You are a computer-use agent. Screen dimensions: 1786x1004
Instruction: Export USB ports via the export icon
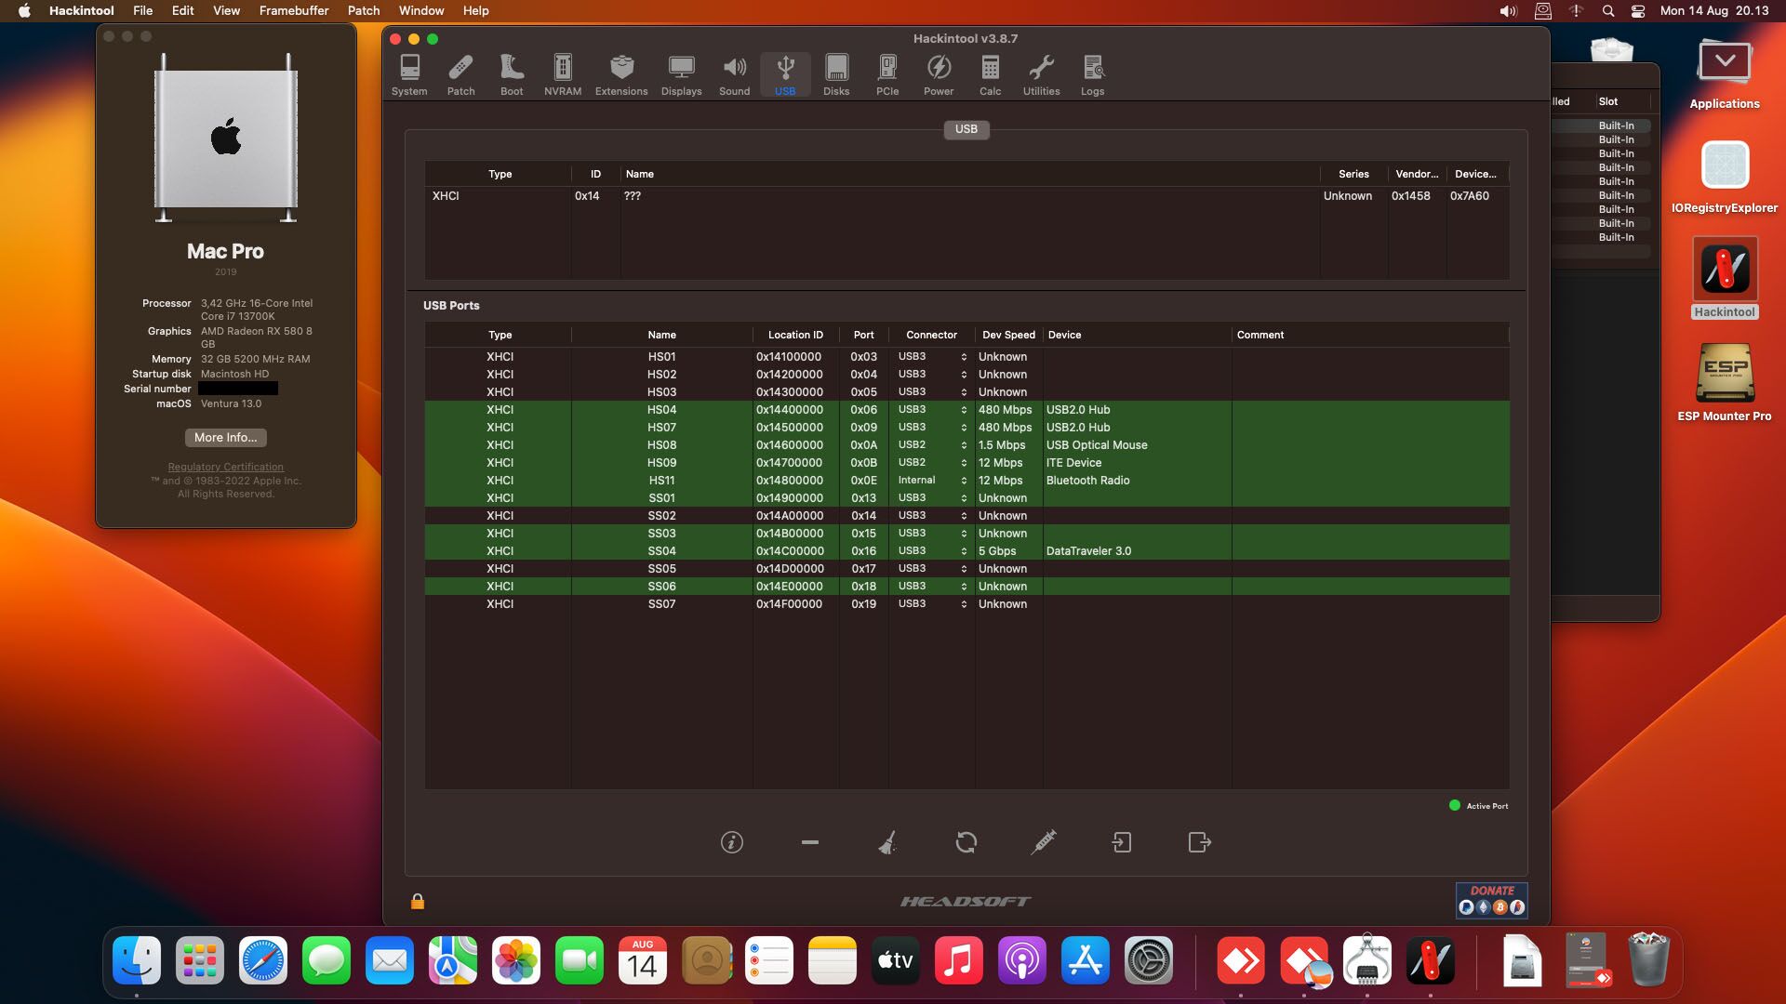(x=1199, y=842)
